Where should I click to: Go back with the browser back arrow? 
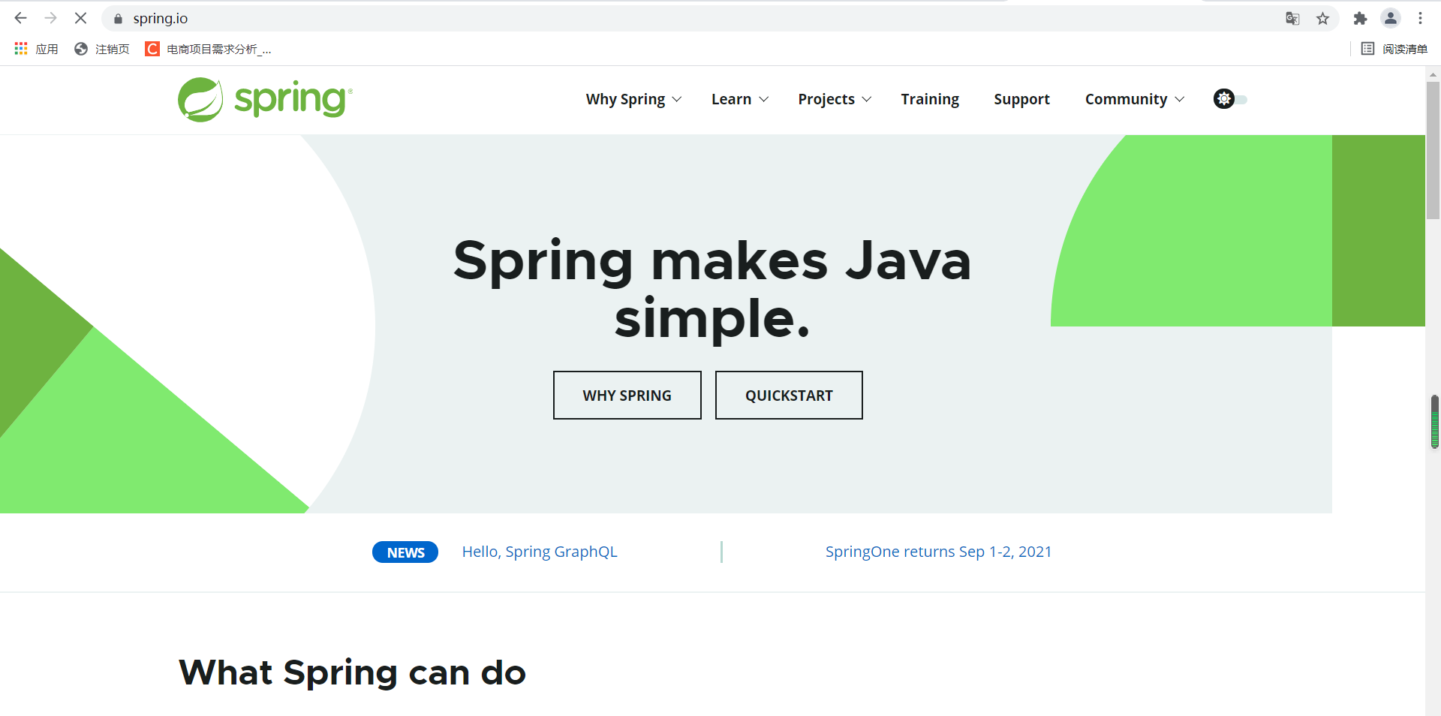click(x=20, y=18)
